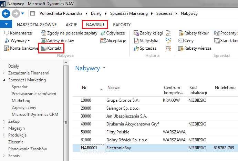The width and height of the screenshot is (238, 161).
Task: Go back with the blue back arrow
Action: 6,13
